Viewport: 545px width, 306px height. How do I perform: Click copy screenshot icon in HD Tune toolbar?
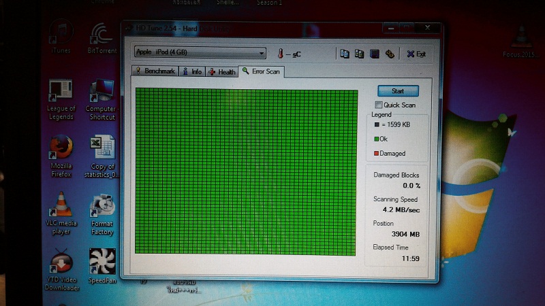tap(359, 54)
